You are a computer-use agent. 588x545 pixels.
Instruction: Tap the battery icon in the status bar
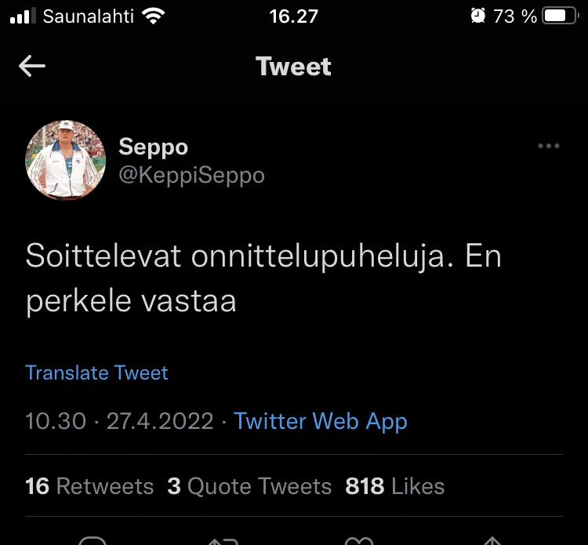coord(560,16)
